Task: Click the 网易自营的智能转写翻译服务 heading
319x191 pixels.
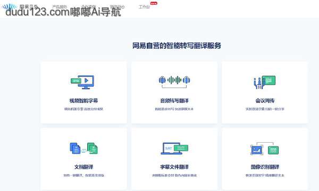Action: pos(177,46)
